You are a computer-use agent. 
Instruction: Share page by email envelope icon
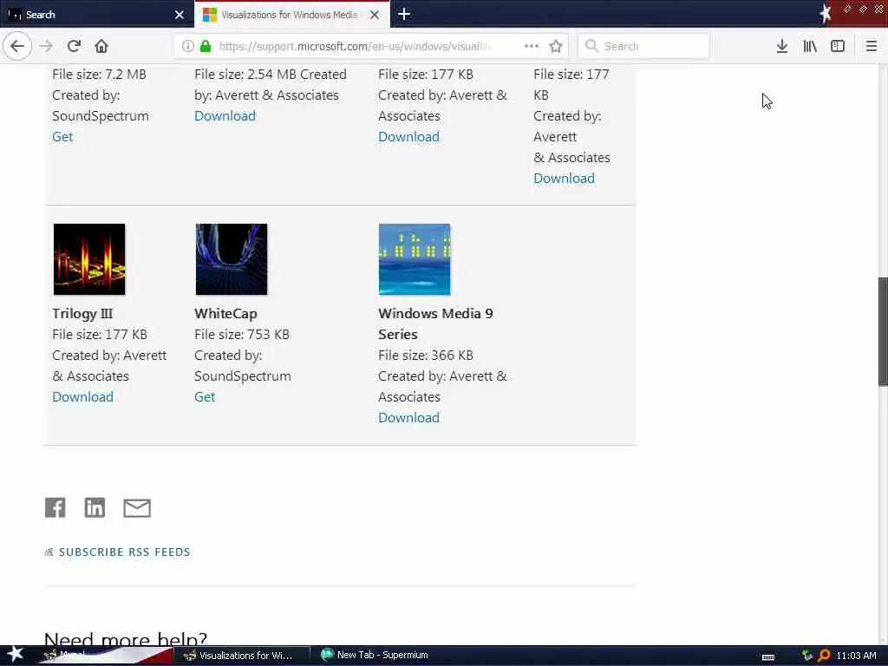(x=137, y=508)
